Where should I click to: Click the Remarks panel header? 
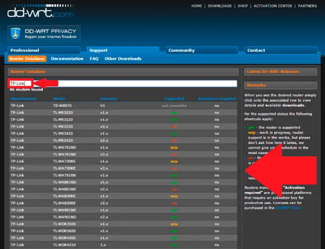coord(281,85)
